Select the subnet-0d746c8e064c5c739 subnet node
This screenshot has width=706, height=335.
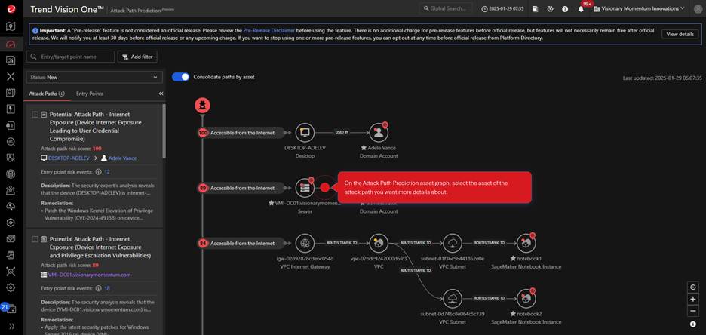click(453, 299)
